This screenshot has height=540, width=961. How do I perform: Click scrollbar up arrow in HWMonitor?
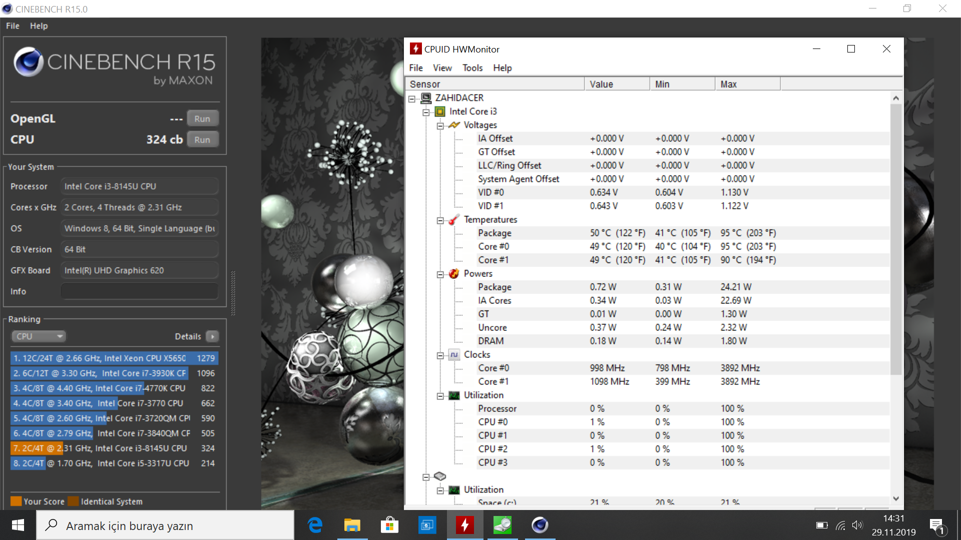896,98
